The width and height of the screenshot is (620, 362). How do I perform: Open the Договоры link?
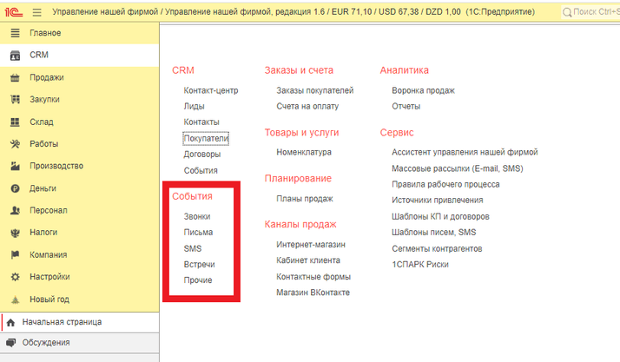[202, 155]
